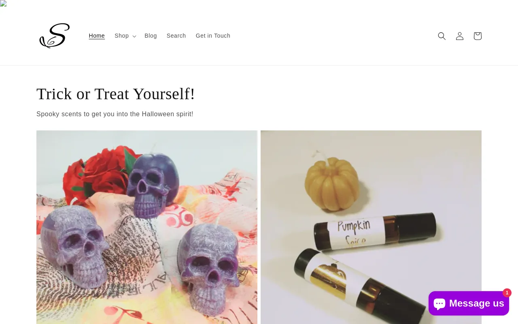Select the Search text link in navigation

point(176,36)
